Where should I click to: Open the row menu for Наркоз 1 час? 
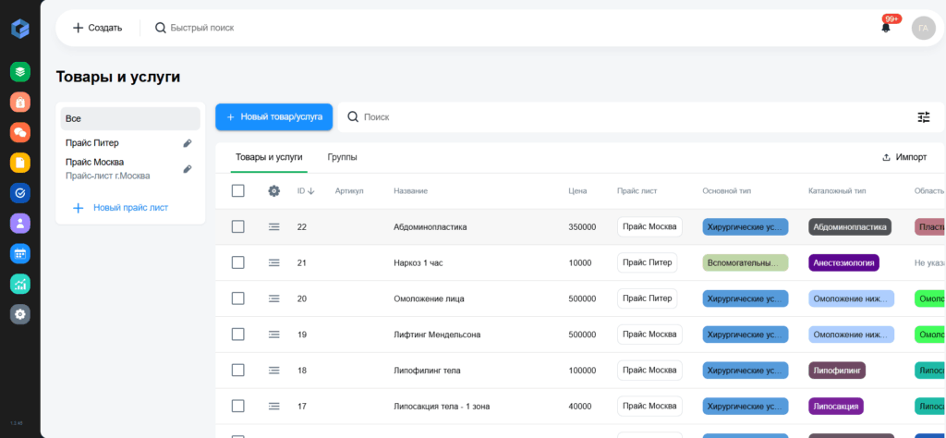273,262
